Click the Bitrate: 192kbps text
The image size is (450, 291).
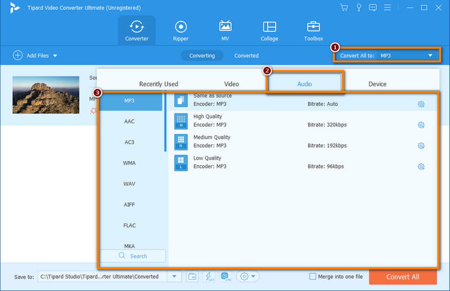[327, 145]
